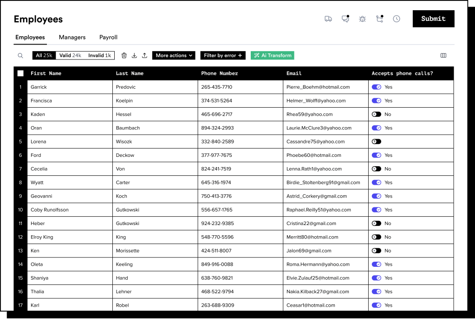
Task: Open column settings using the columns icon
Action: (x=443, y=55)
